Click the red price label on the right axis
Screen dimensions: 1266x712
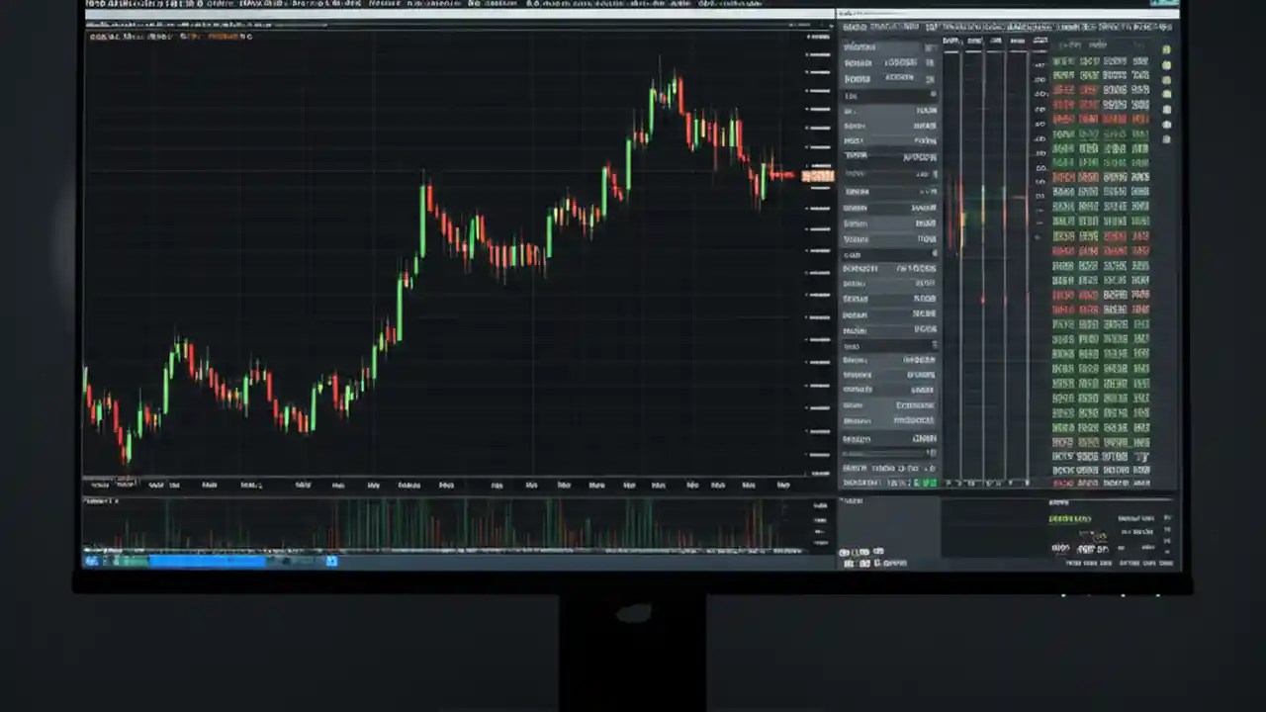click(x=818, y=175)
